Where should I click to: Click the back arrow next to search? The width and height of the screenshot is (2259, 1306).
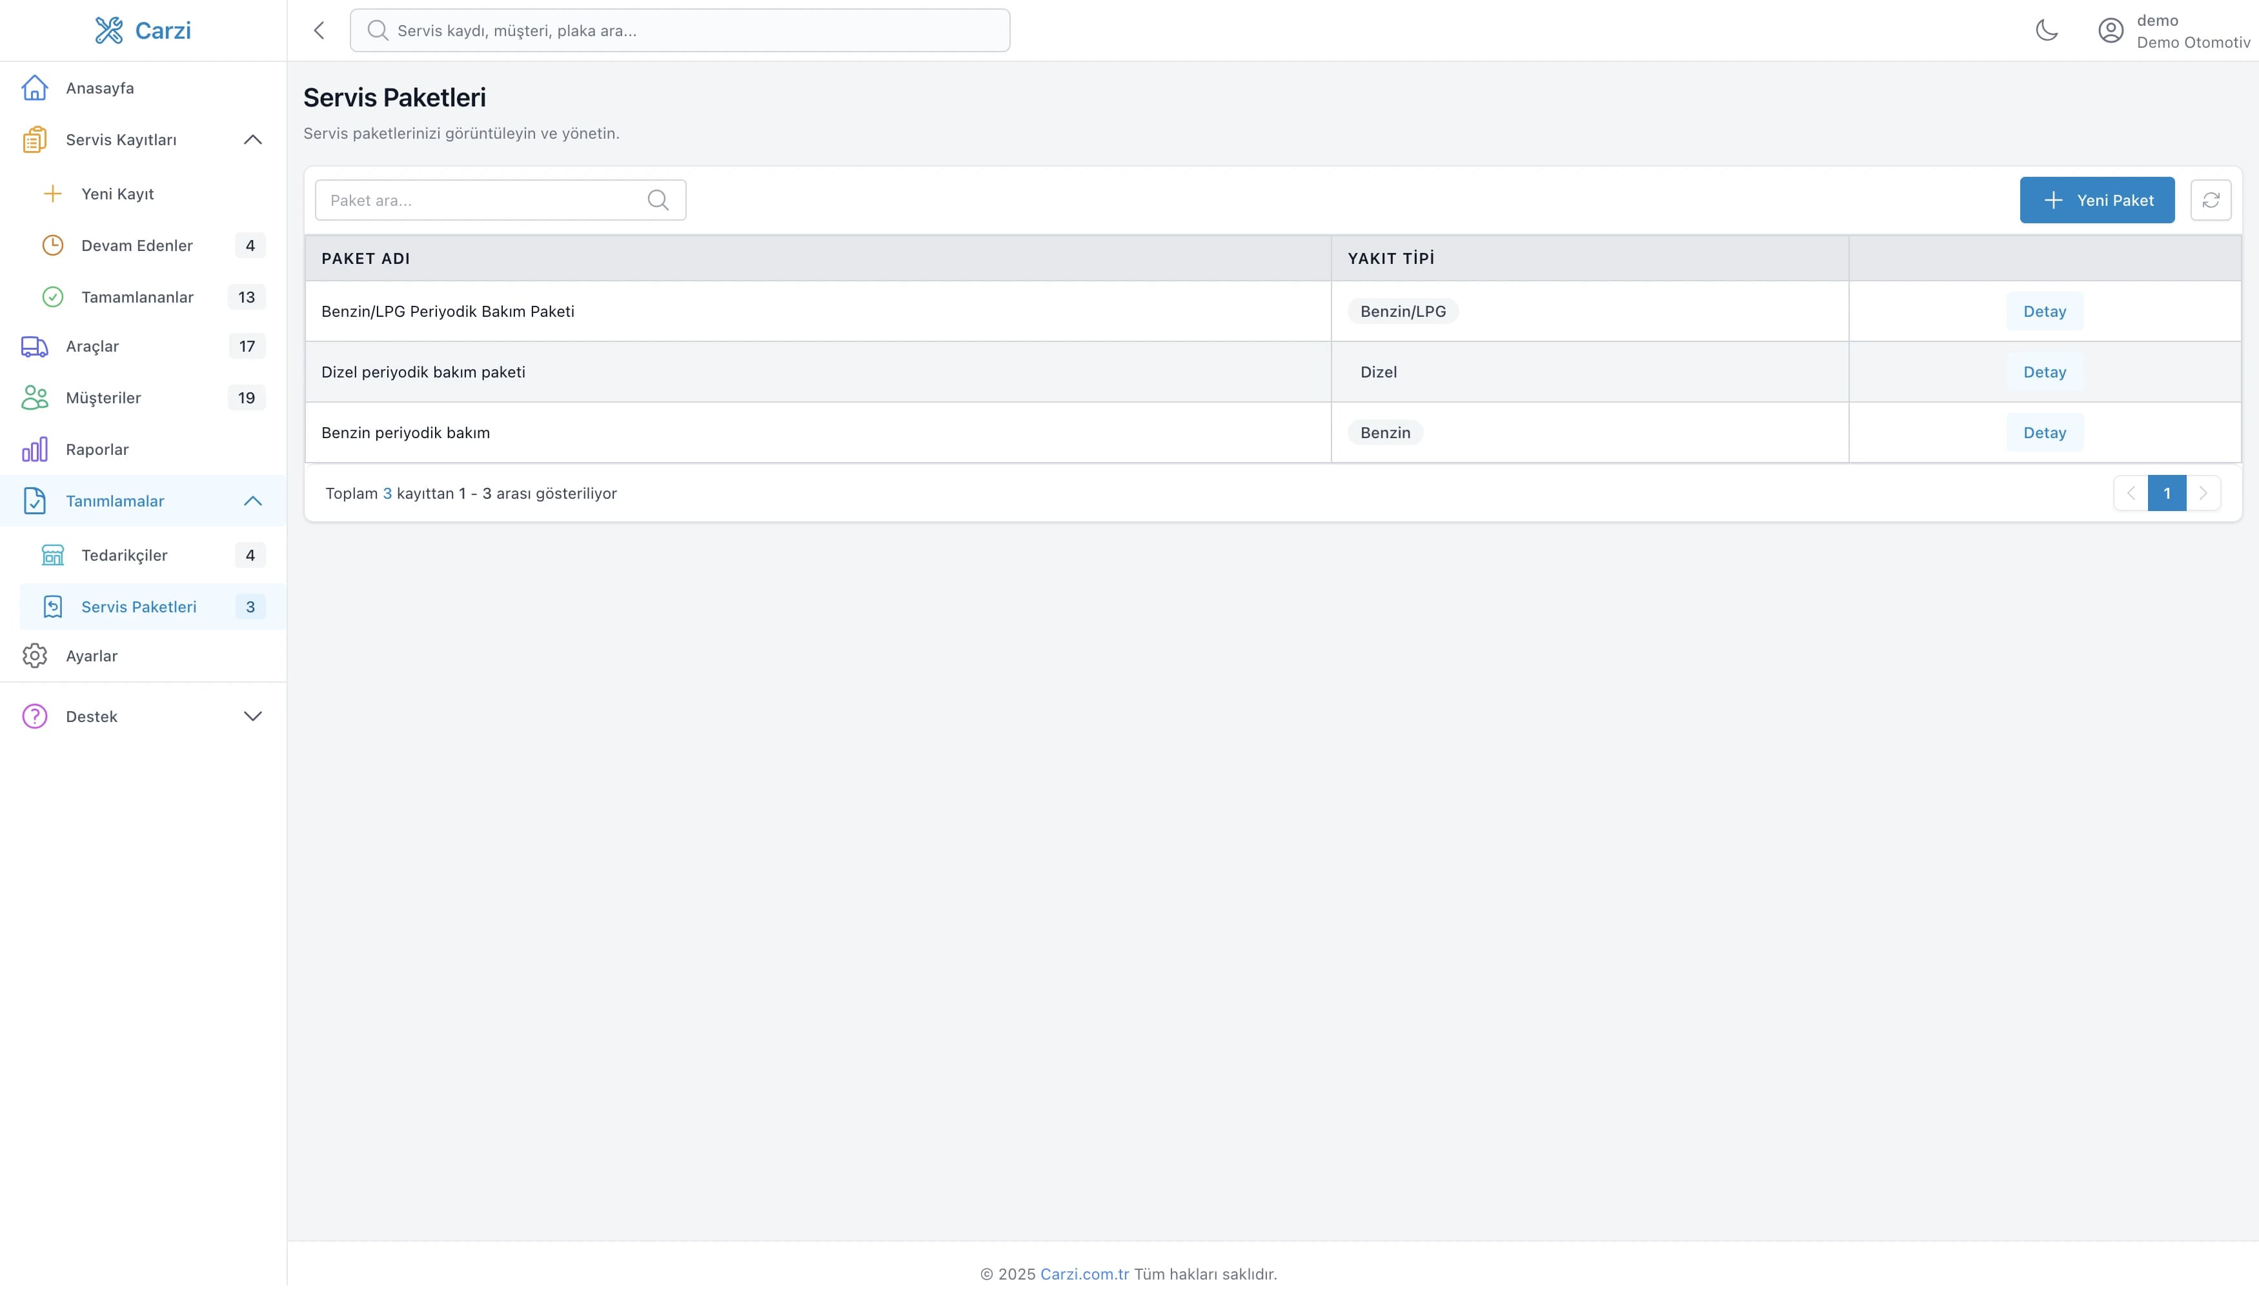[x=319, y=30]
